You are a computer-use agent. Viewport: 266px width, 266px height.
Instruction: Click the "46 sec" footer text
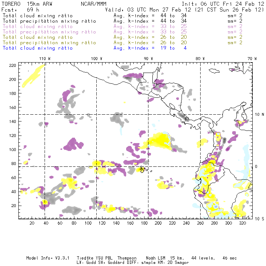point(230,258)
